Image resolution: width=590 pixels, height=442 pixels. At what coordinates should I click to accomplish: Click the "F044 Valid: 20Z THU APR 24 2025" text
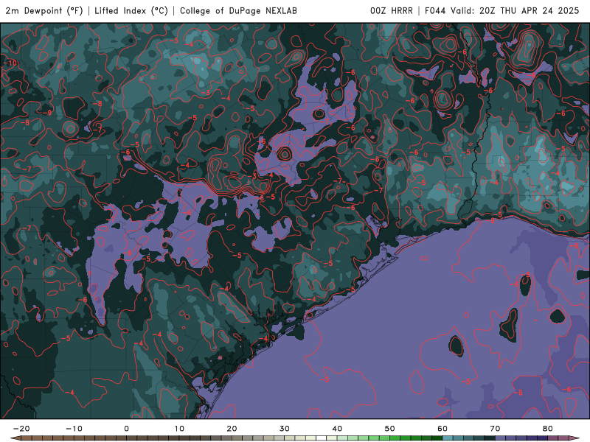(x=502, y=11)
